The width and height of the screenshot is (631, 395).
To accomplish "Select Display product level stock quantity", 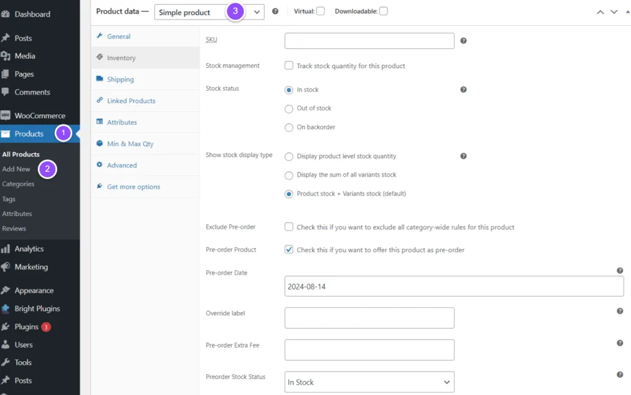I will (x=289, y=156).
